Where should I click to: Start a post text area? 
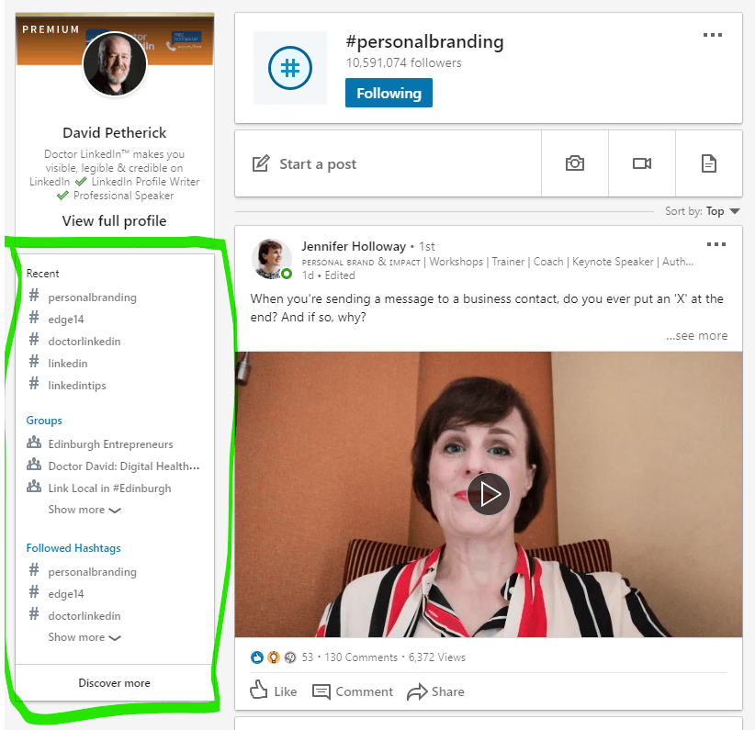(388, 163)
